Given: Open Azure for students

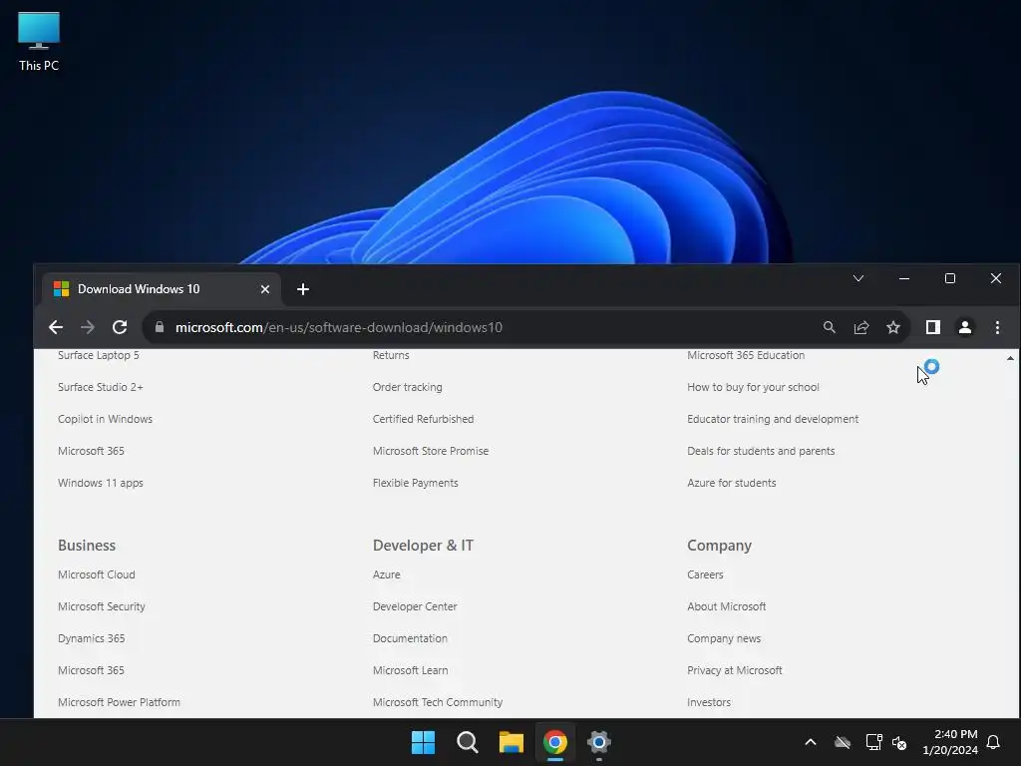Looking at the screenshot, I should pyautogui.click(x=731, y=483).
